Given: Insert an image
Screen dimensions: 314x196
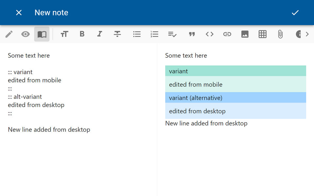Looking at the screenshot, I should click(245, 34).
